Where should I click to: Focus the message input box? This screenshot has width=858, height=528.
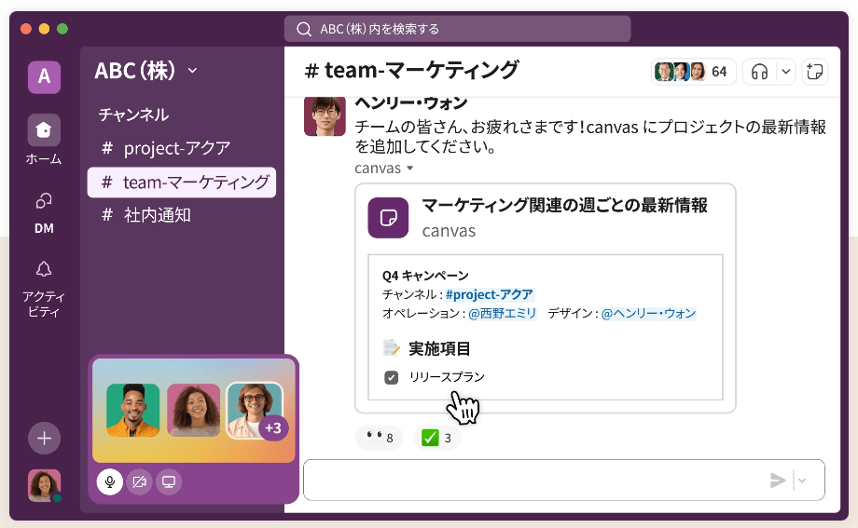click(x=564, y=480)
